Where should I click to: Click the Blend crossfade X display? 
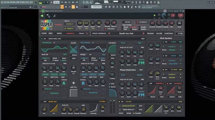pos(74,49)
